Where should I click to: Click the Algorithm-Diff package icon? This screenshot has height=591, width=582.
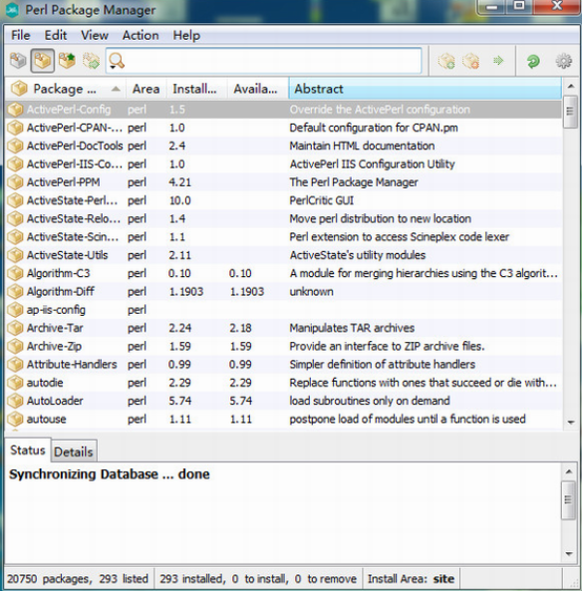coord(16,291)
